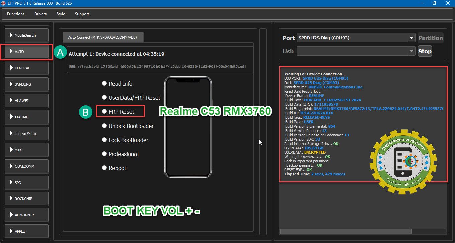Click the 'Waiting For Device Connection...' log line
The height and width of the screenshot is (243, 455).
315,74
